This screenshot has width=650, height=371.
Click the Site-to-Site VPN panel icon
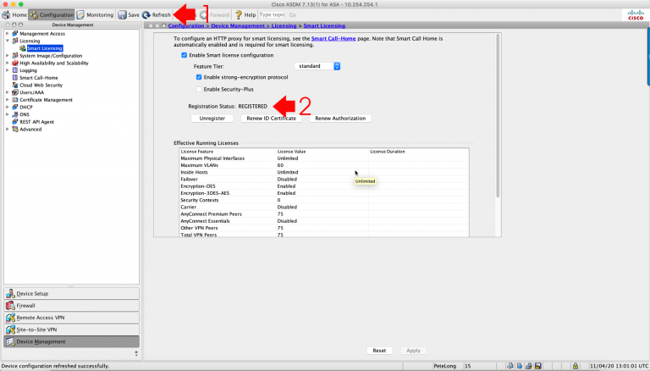tap(10, 329)
